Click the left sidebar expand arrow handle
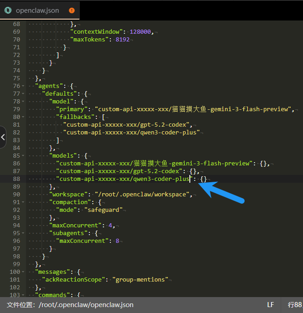 click(3, 137)
